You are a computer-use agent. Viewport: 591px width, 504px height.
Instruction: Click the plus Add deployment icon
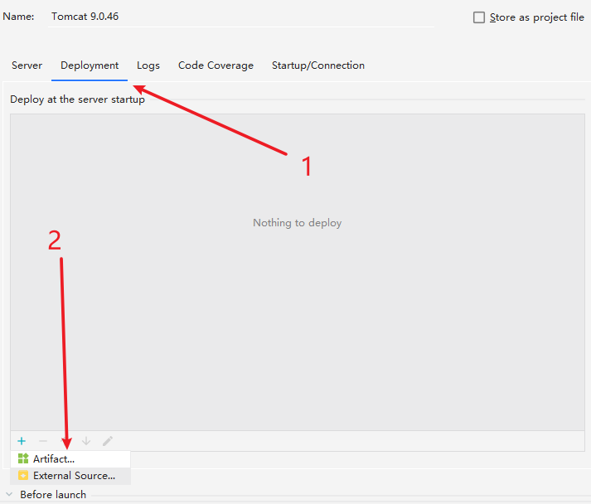[22, 441]
